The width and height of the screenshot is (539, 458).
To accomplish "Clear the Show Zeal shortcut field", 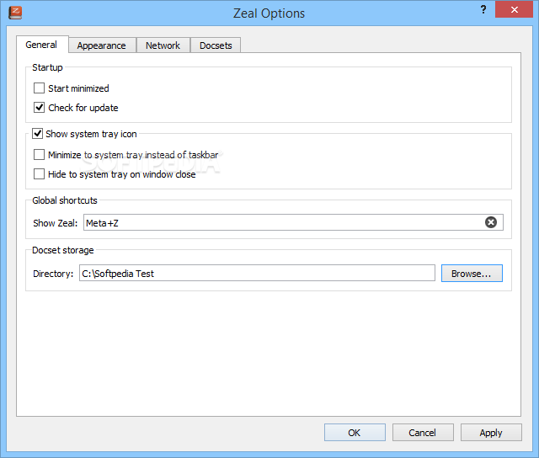I will (x=490, y=222).
